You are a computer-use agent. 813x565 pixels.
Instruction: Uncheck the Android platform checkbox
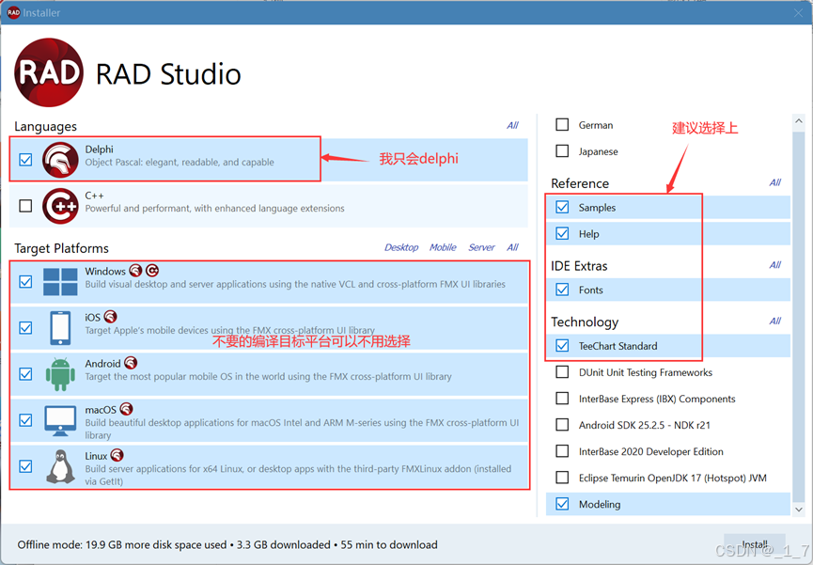[x=25, y=374]
